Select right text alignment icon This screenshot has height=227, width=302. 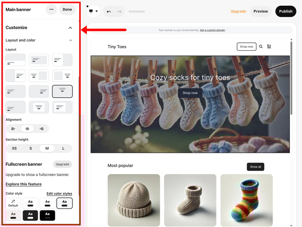point(42,129)
